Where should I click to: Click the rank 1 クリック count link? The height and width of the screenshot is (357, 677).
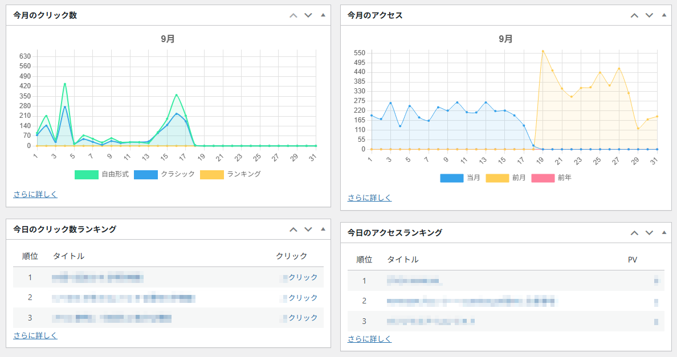[302, 277]
